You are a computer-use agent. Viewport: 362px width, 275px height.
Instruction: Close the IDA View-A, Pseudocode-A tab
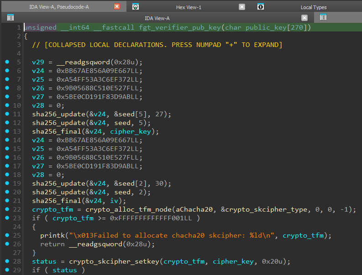click(117, 7)
